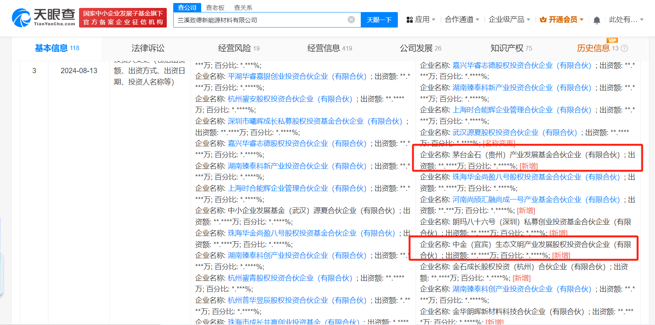
Task: Click the 应用 grid icon
Action: pos(410,20)
